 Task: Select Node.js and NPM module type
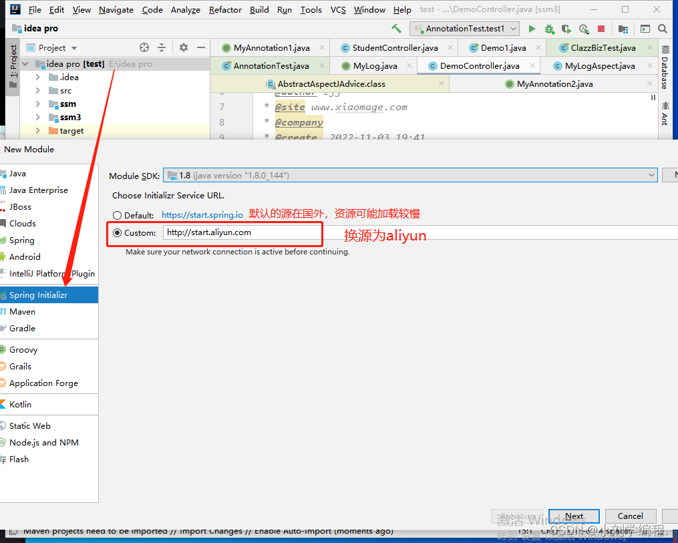pyautogui.click(x=49, y=443)
